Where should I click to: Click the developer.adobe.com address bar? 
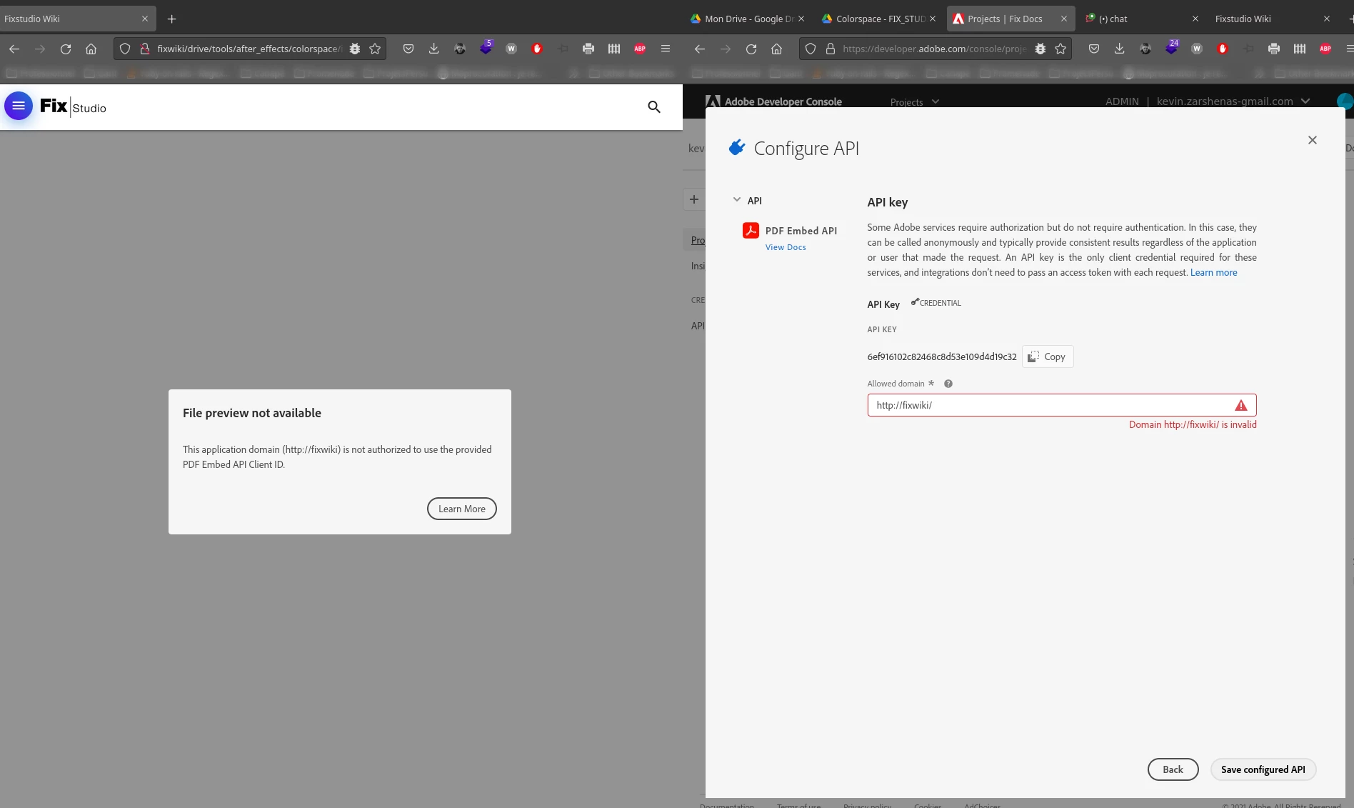click(x=934, y=49)
